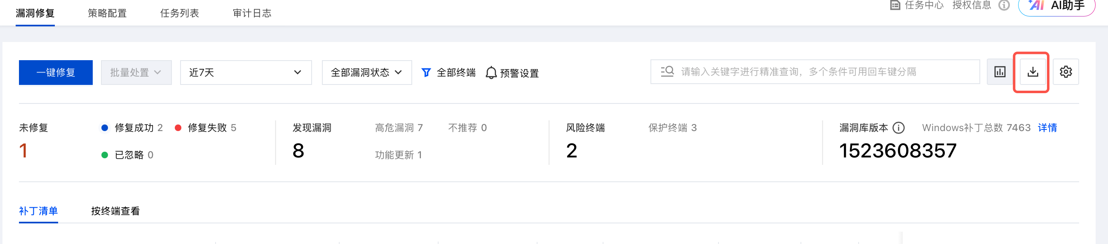1108x244 pixels.
Task: Switch to the 策略配置 tab
Action: coord(107,13)
